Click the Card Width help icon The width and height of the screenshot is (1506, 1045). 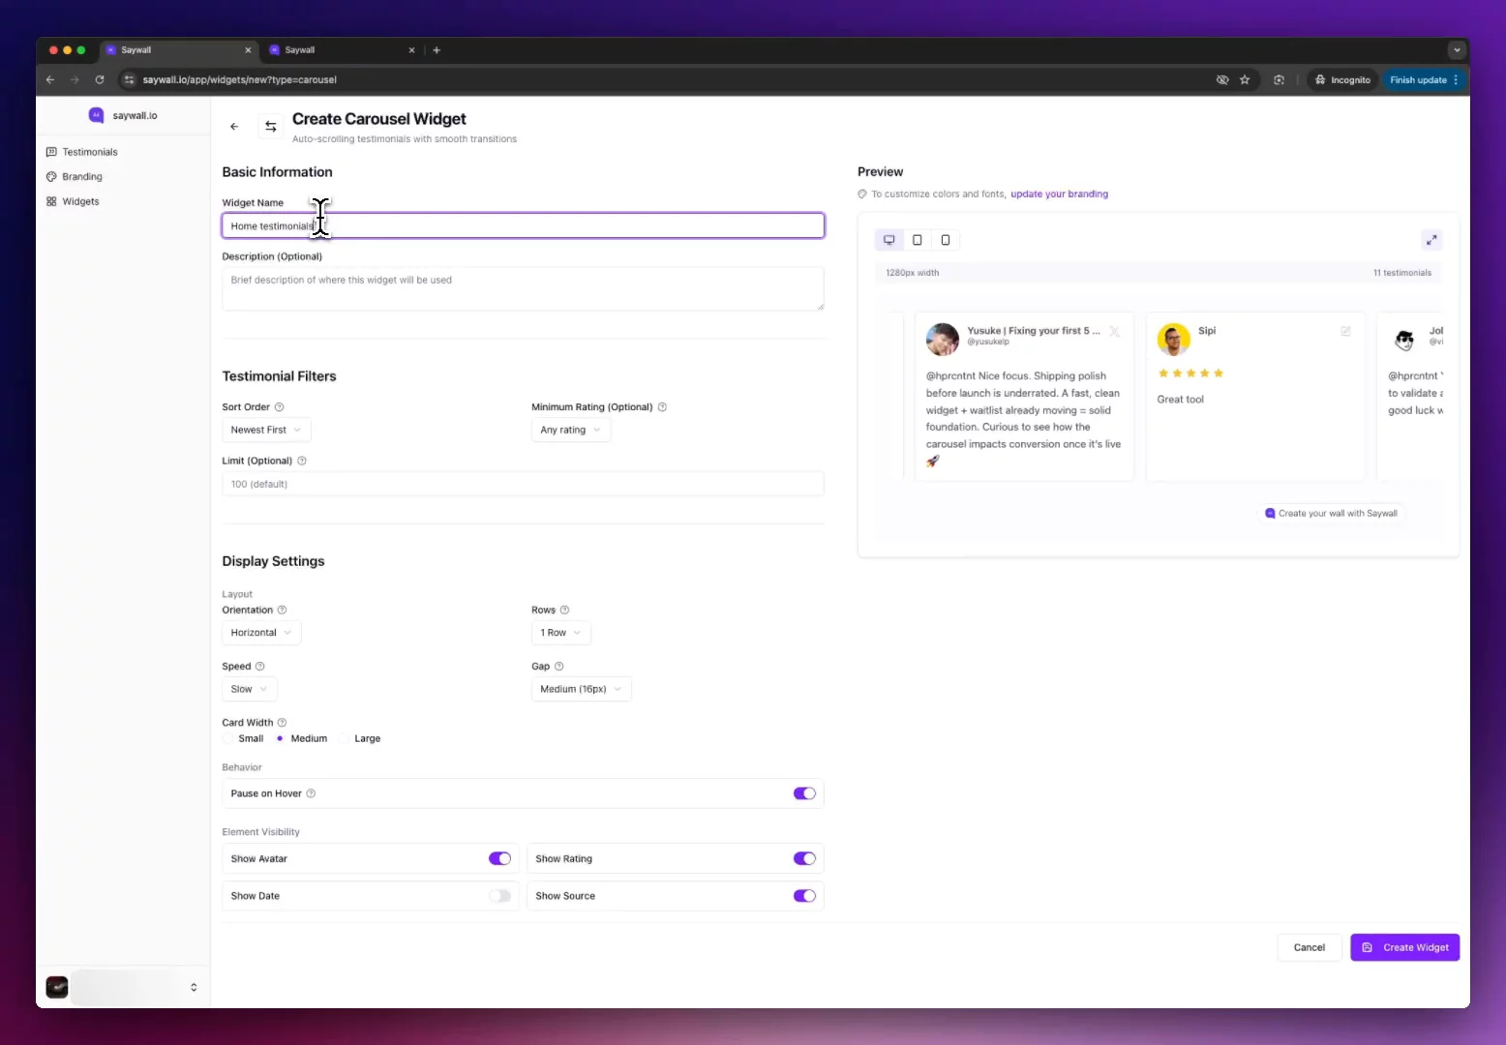(282, 723)
